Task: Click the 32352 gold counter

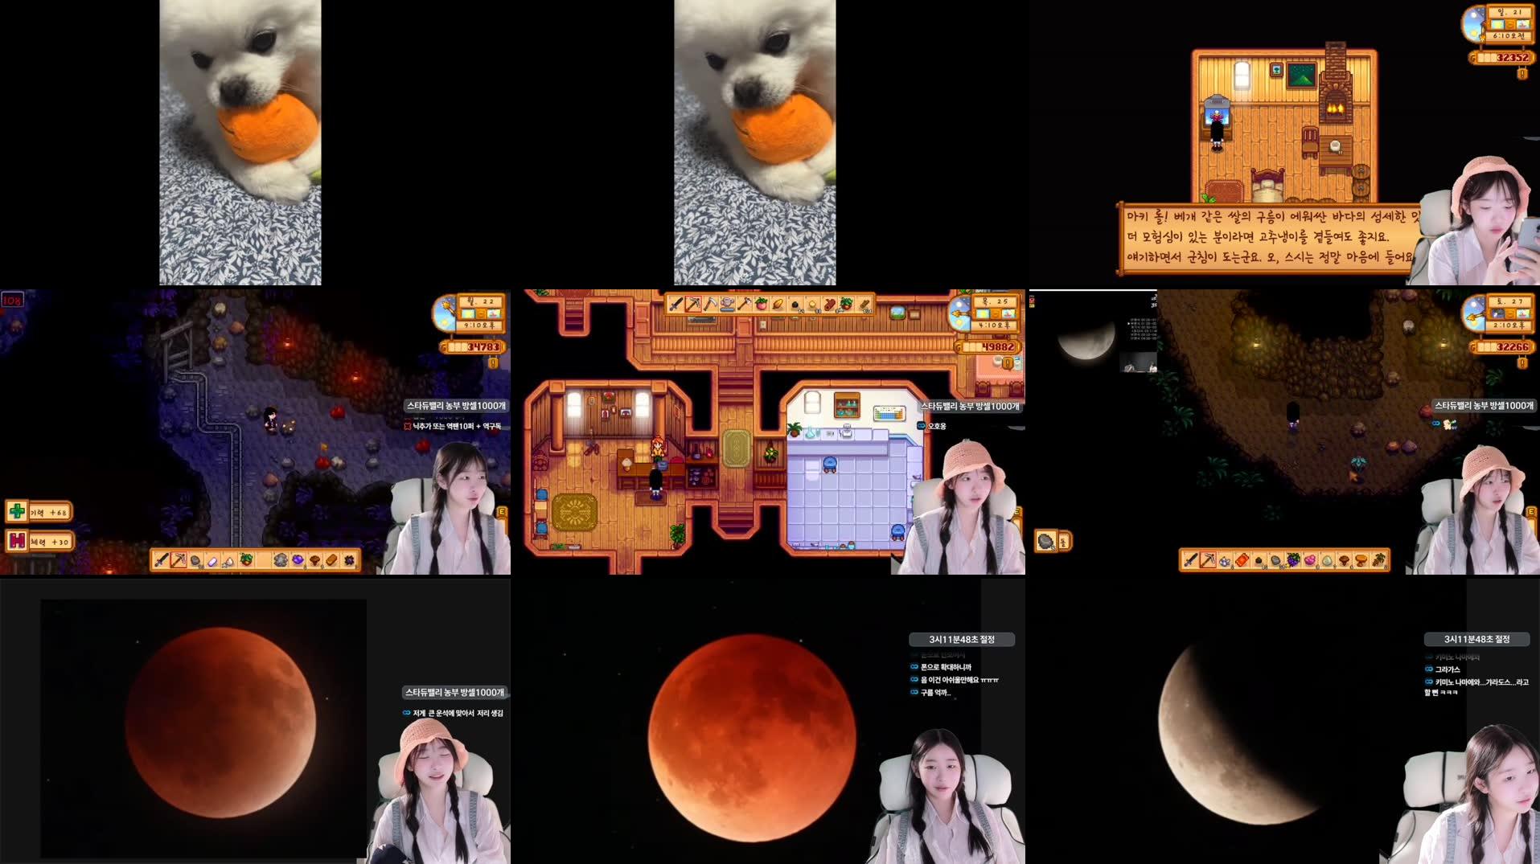Action: [1503, 58]
